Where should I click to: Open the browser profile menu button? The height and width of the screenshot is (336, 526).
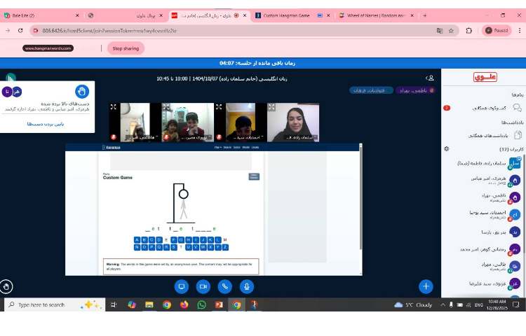(497, 30)
